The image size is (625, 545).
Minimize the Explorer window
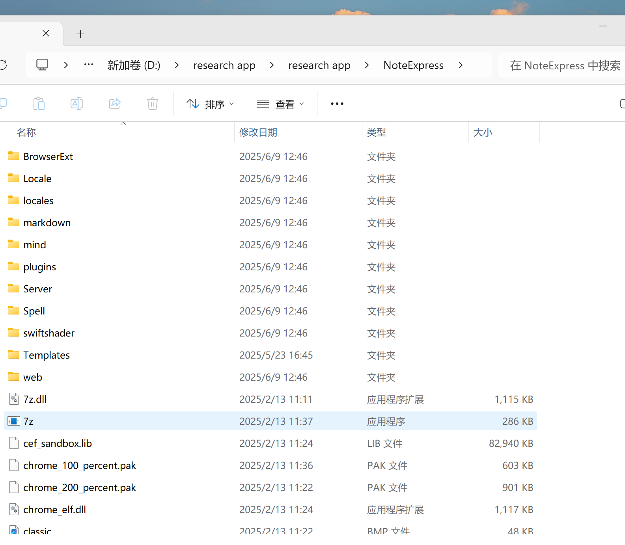click(x=603, y=26)
